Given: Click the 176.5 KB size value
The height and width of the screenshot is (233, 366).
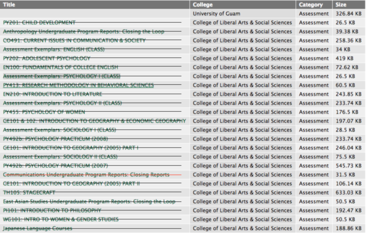Looking at the screenshot, I should [x=347, y=112].
